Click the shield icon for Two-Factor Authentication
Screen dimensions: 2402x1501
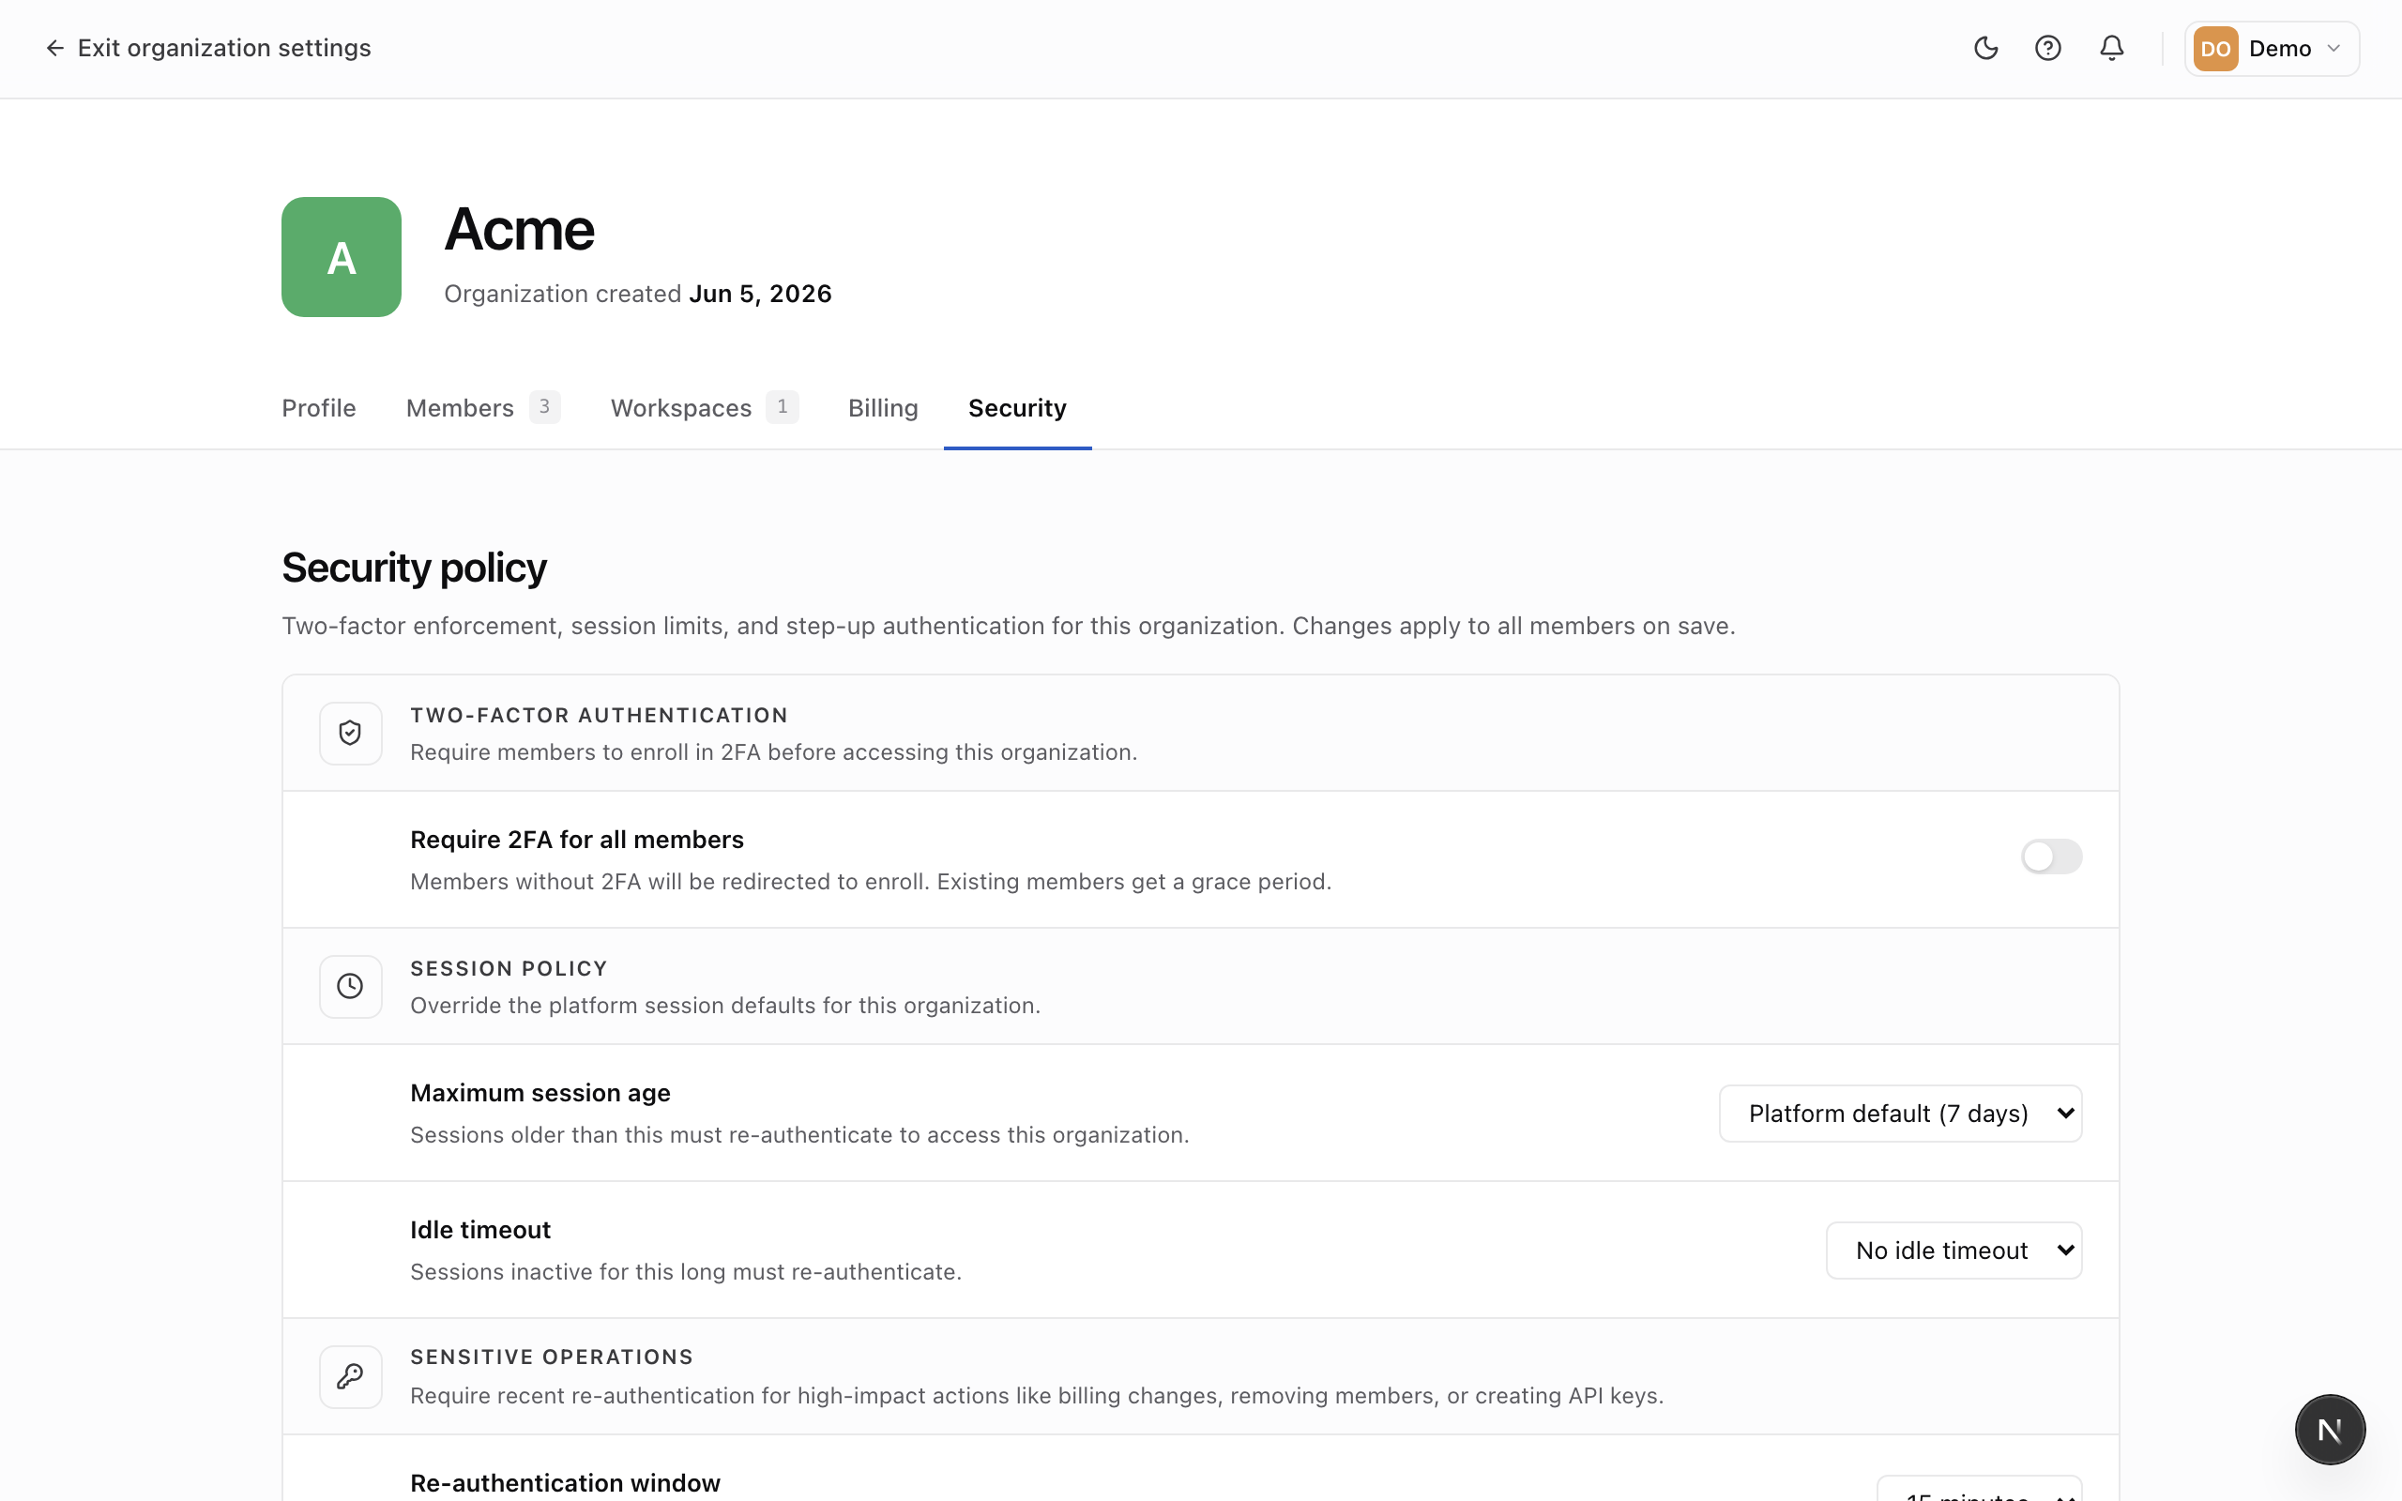tap(350, 733)
